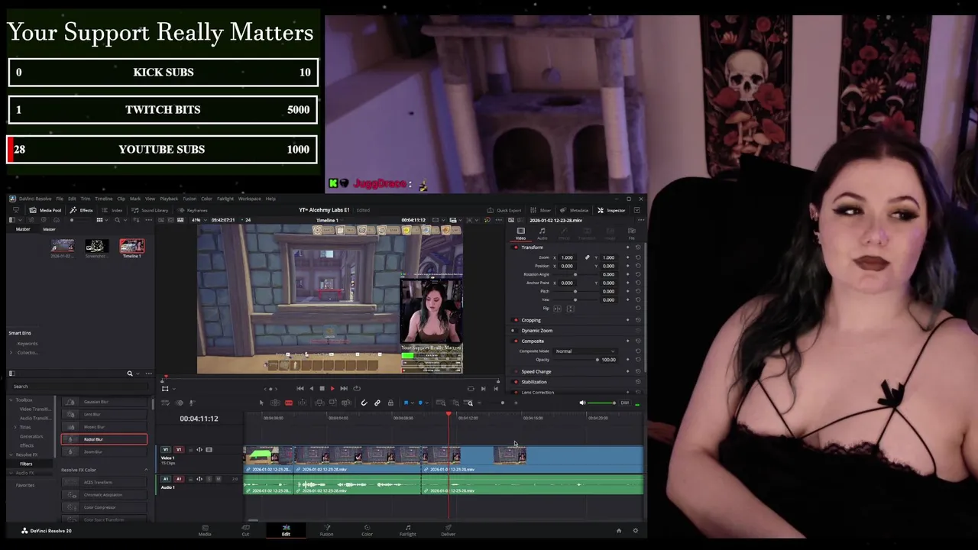Select the Blade edit mode tool

tap(288, 403)
